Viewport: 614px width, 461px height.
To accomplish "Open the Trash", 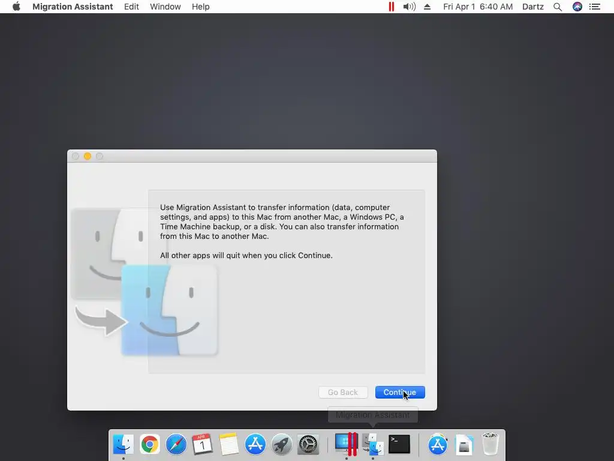I will coord(490,444).
